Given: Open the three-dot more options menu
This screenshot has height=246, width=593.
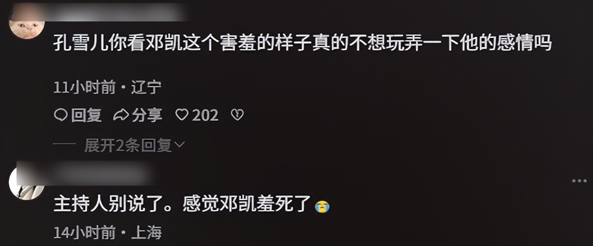Looking at the screenshot, I should pos(579,181).
